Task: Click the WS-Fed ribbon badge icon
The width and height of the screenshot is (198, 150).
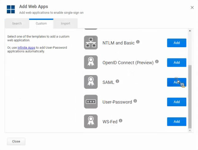Action: 91,121
